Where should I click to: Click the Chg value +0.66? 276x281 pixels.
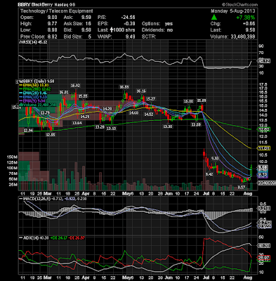[249, 24]
